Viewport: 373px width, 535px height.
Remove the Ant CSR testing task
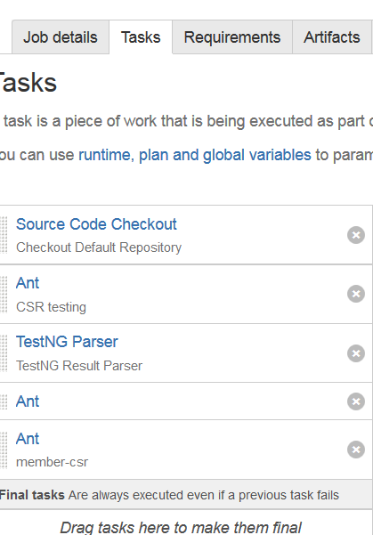tap(356, 294)
